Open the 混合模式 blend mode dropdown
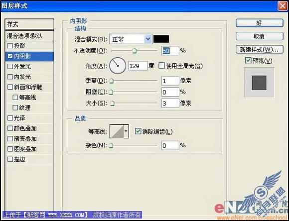The height and width of the screenshot is (221, 289). (131, 39)
